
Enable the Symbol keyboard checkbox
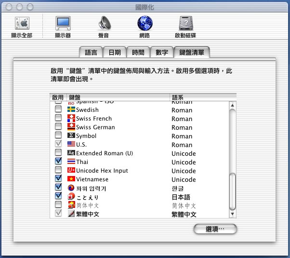click(x=58, y=136)
